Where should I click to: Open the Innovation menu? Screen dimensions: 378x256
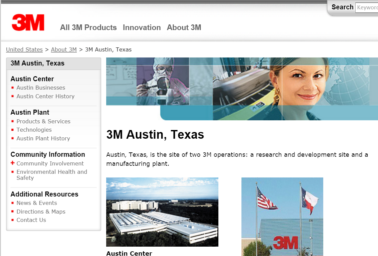142,27
